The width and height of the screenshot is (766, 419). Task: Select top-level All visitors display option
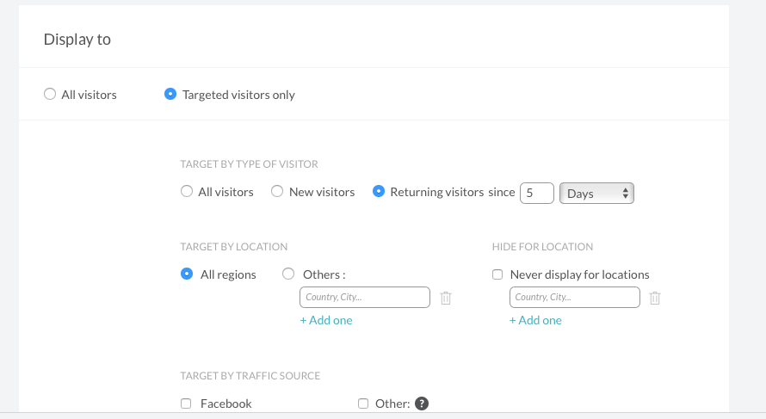50,95
